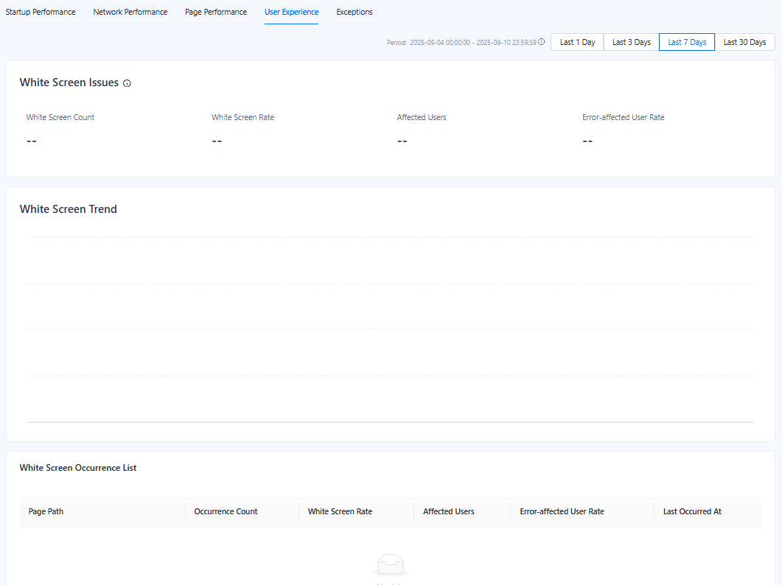Select the User Experience tab
The height and width of the screenshot is (585, 782).
[x=291, y=12]
